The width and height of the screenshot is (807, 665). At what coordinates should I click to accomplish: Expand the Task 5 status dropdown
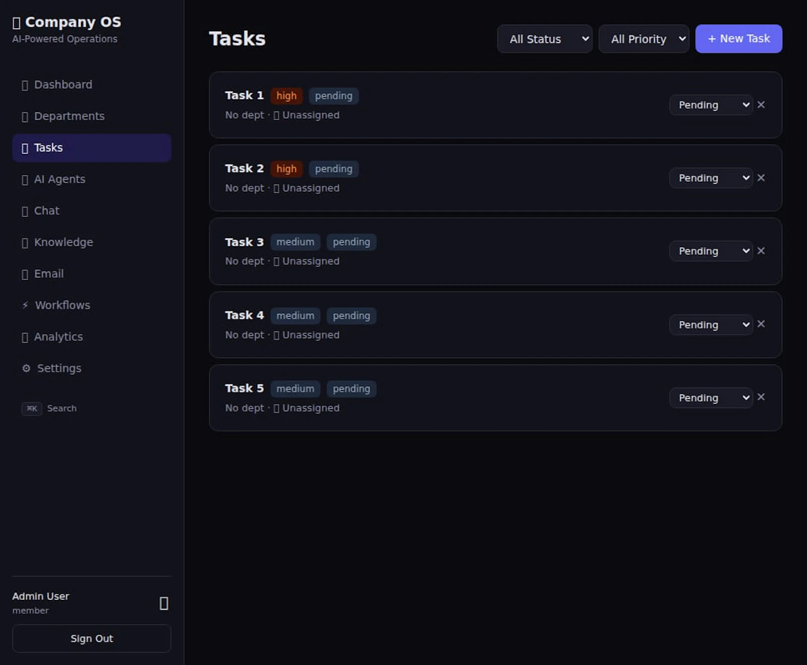click(x=711, y=398)
